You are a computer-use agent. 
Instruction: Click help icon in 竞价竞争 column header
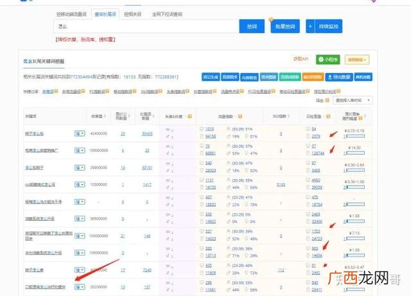point(360,118)
